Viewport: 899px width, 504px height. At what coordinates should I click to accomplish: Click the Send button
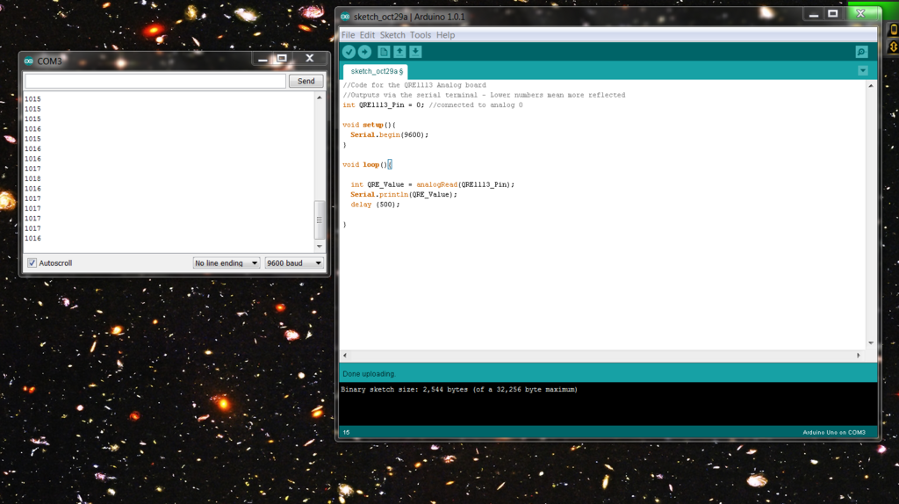click(x=306, y=82)
